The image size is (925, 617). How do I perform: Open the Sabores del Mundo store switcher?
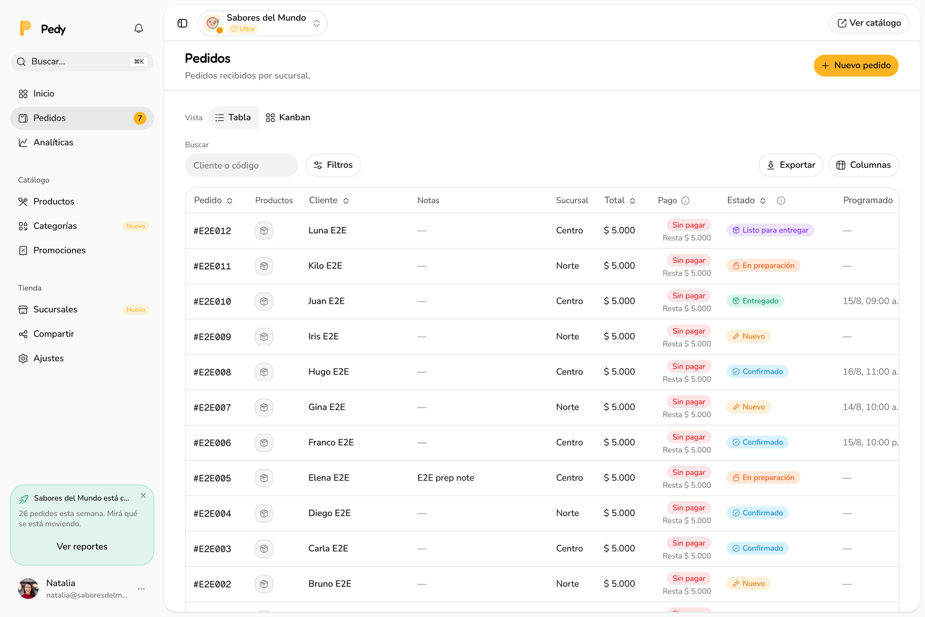[263, 23]
